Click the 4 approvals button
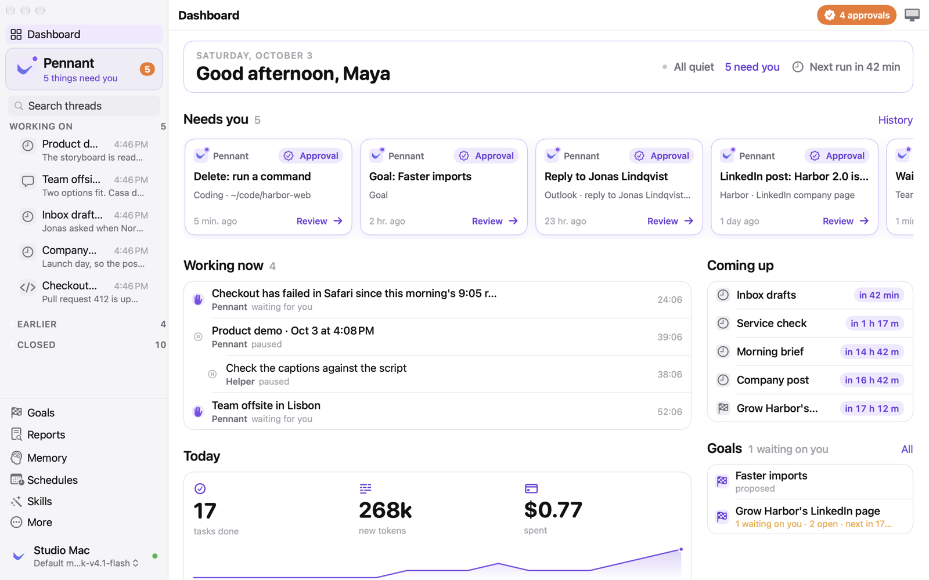Image resolution: width=929 pixels, height=580 pixels. [x=856, y=15]
